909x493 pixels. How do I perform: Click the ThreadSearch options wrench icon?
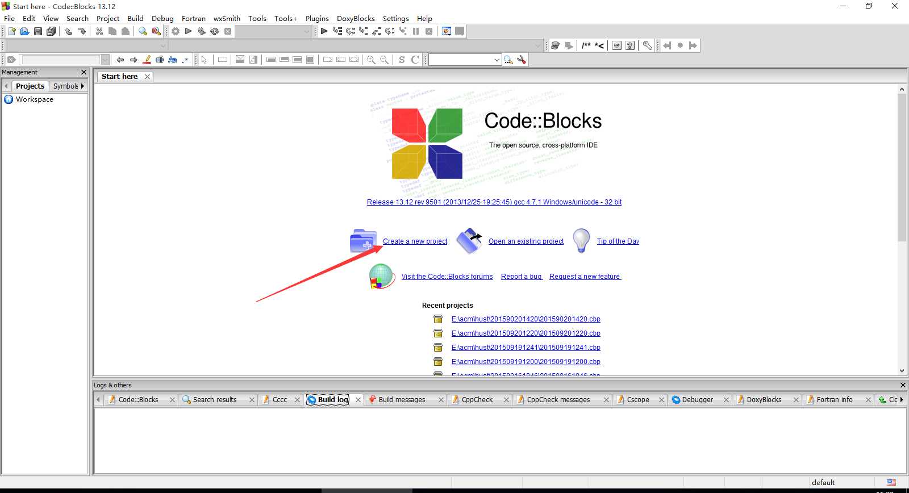(522, 60)
